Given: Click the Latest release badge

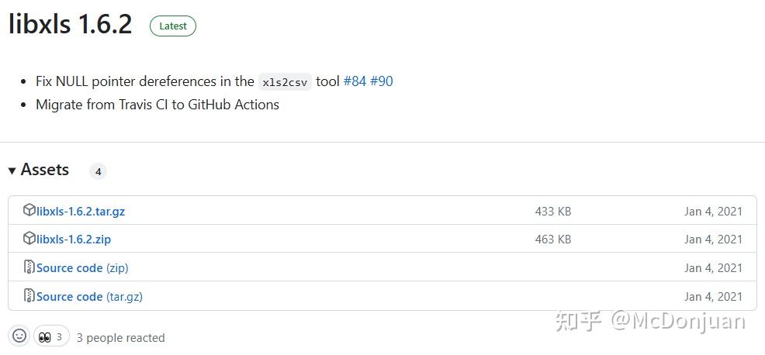Looking at the screenshot, I should point(173,26).
